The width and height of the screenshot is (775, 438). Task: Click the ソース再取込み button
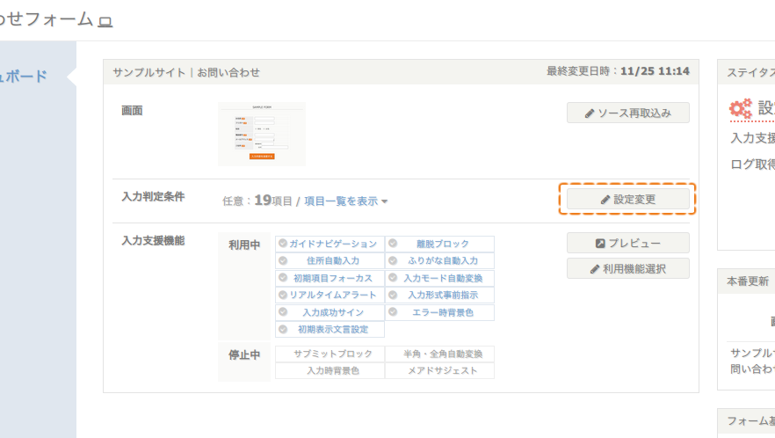pos(627,113)
